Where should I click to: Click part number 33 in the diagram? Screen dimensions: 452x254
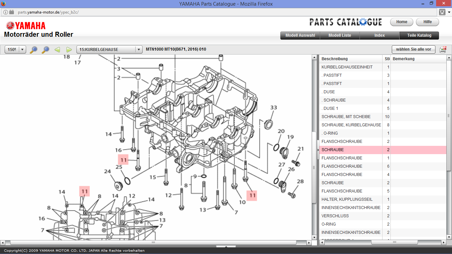click(274, 108)
